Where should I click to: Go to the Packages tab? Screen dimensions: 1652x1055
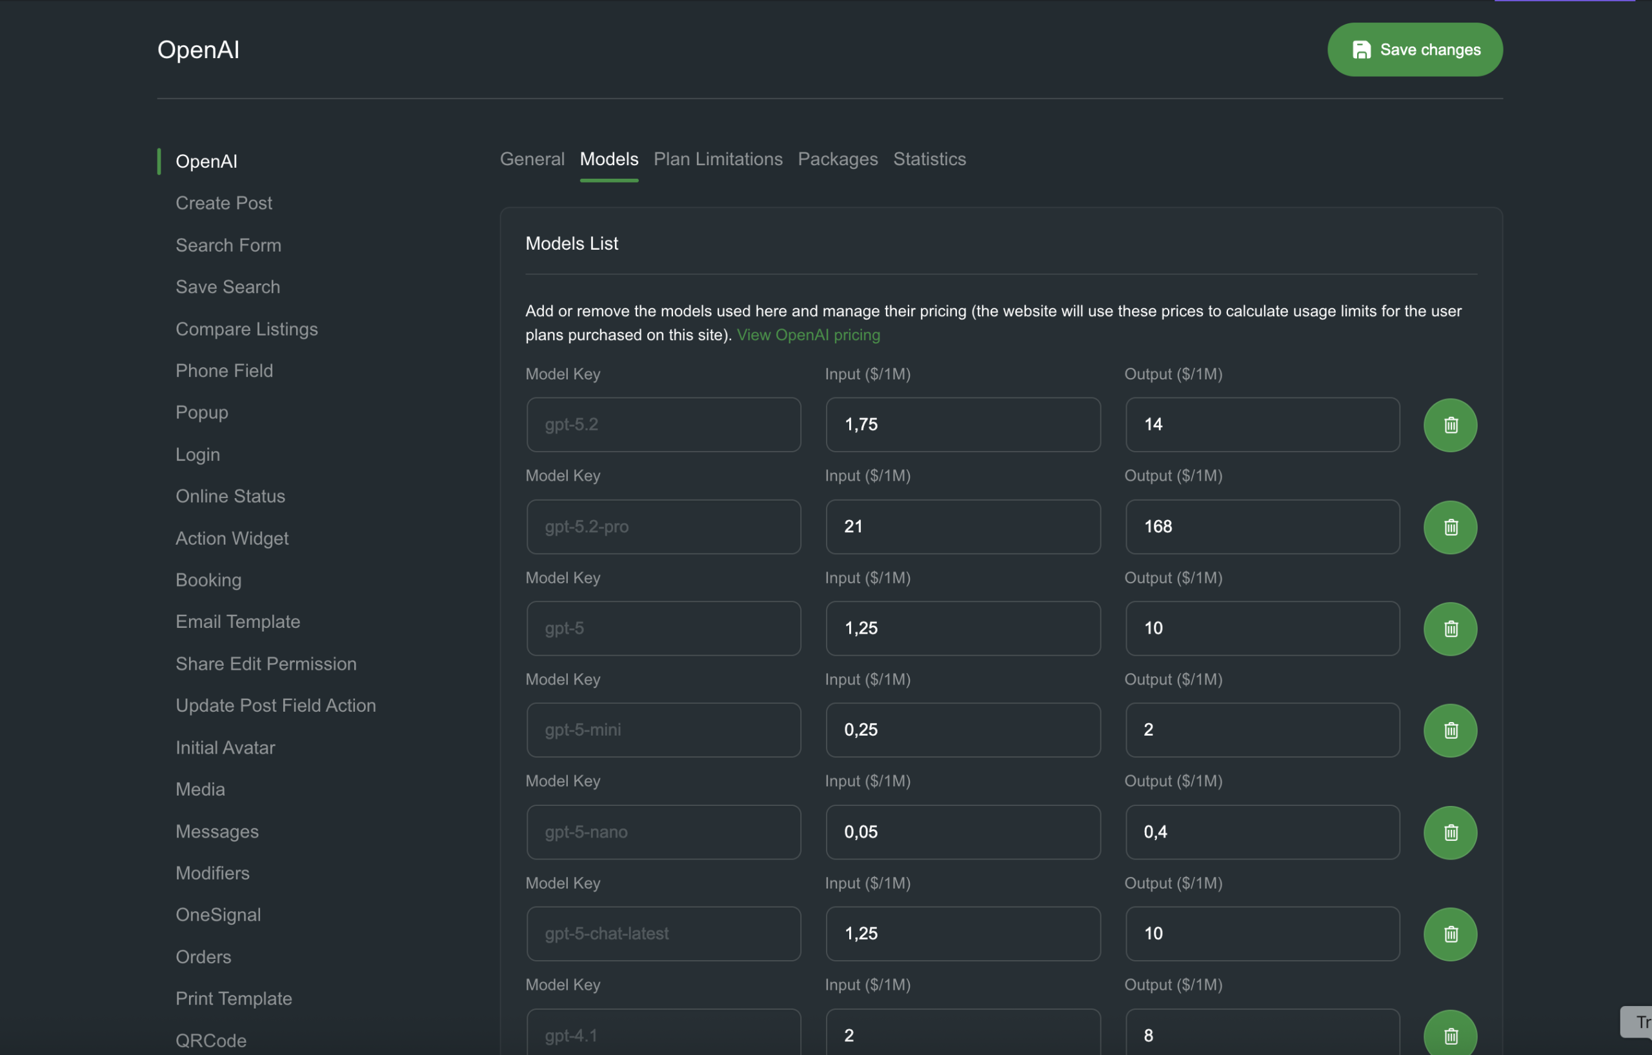click(x=837, y=159)
